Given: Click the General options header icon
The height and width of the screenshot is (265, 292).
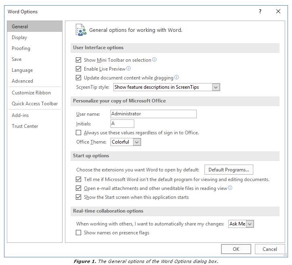Looking at the screenshot, I should pos(81,30).
